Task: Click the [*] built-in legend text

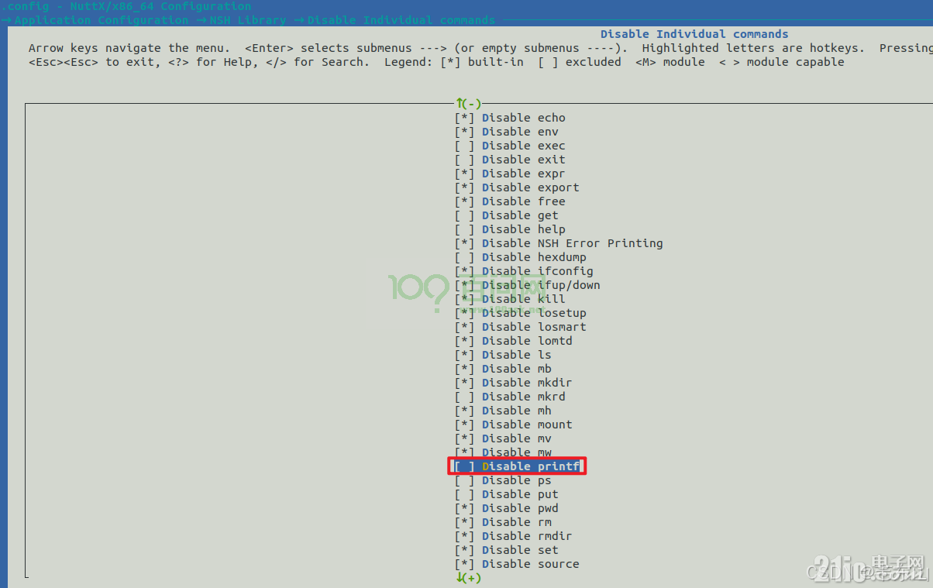Action: point(481,62)
